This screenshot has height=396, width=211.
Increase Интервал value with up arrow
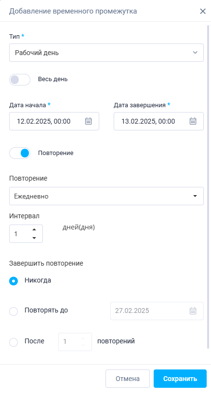34,229
